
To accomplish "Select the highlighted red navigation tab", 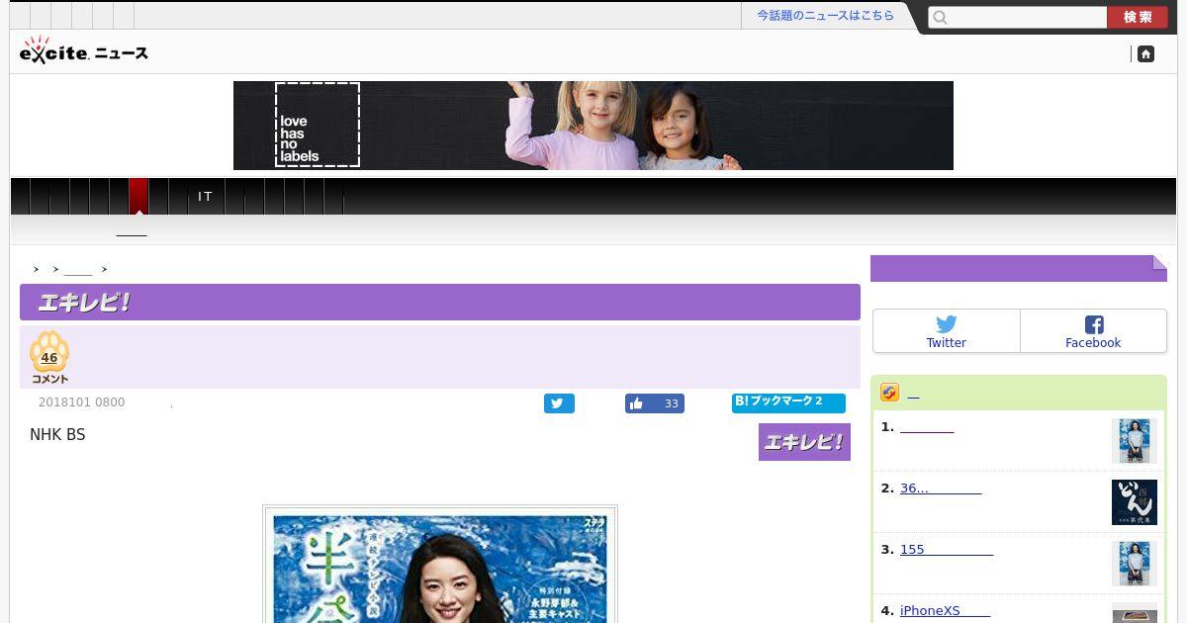I will click(x=139, y=197).
